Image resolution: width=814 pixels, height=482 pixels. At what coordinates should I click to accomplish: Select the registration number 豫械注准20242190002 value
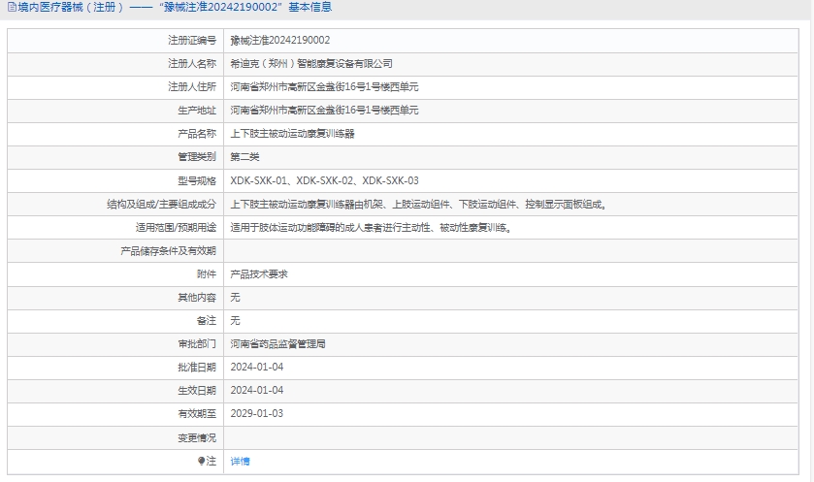point(279,41)
